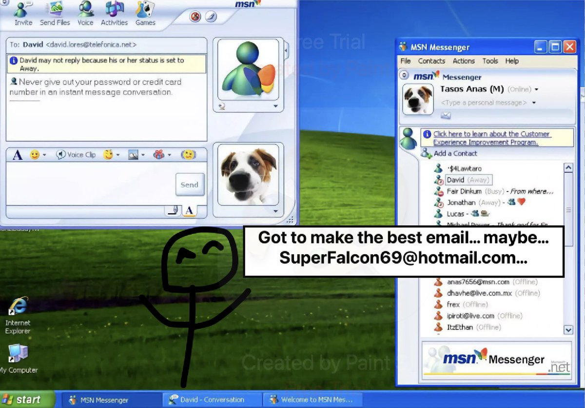The width and height of the screenshot is (585, 408).
Task: Click the contact list scroll down arrow
Action: tap(568, 330)
